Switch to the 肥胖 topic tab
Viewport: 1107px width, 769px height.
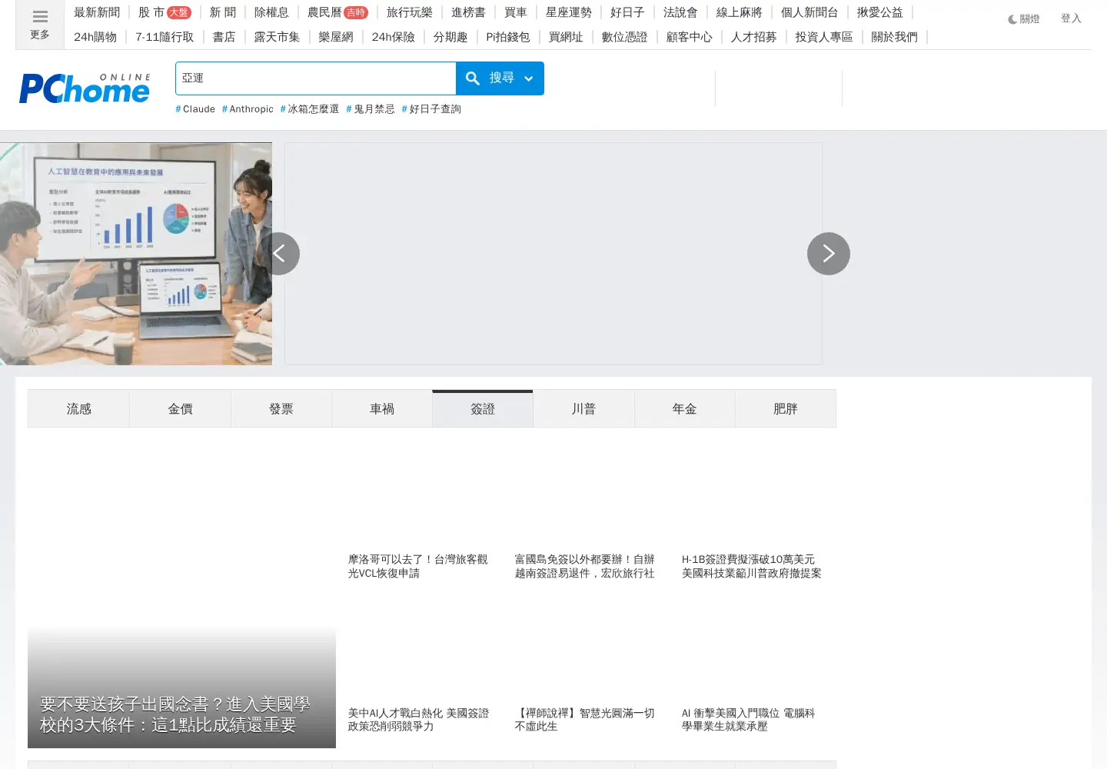(786, 408)
